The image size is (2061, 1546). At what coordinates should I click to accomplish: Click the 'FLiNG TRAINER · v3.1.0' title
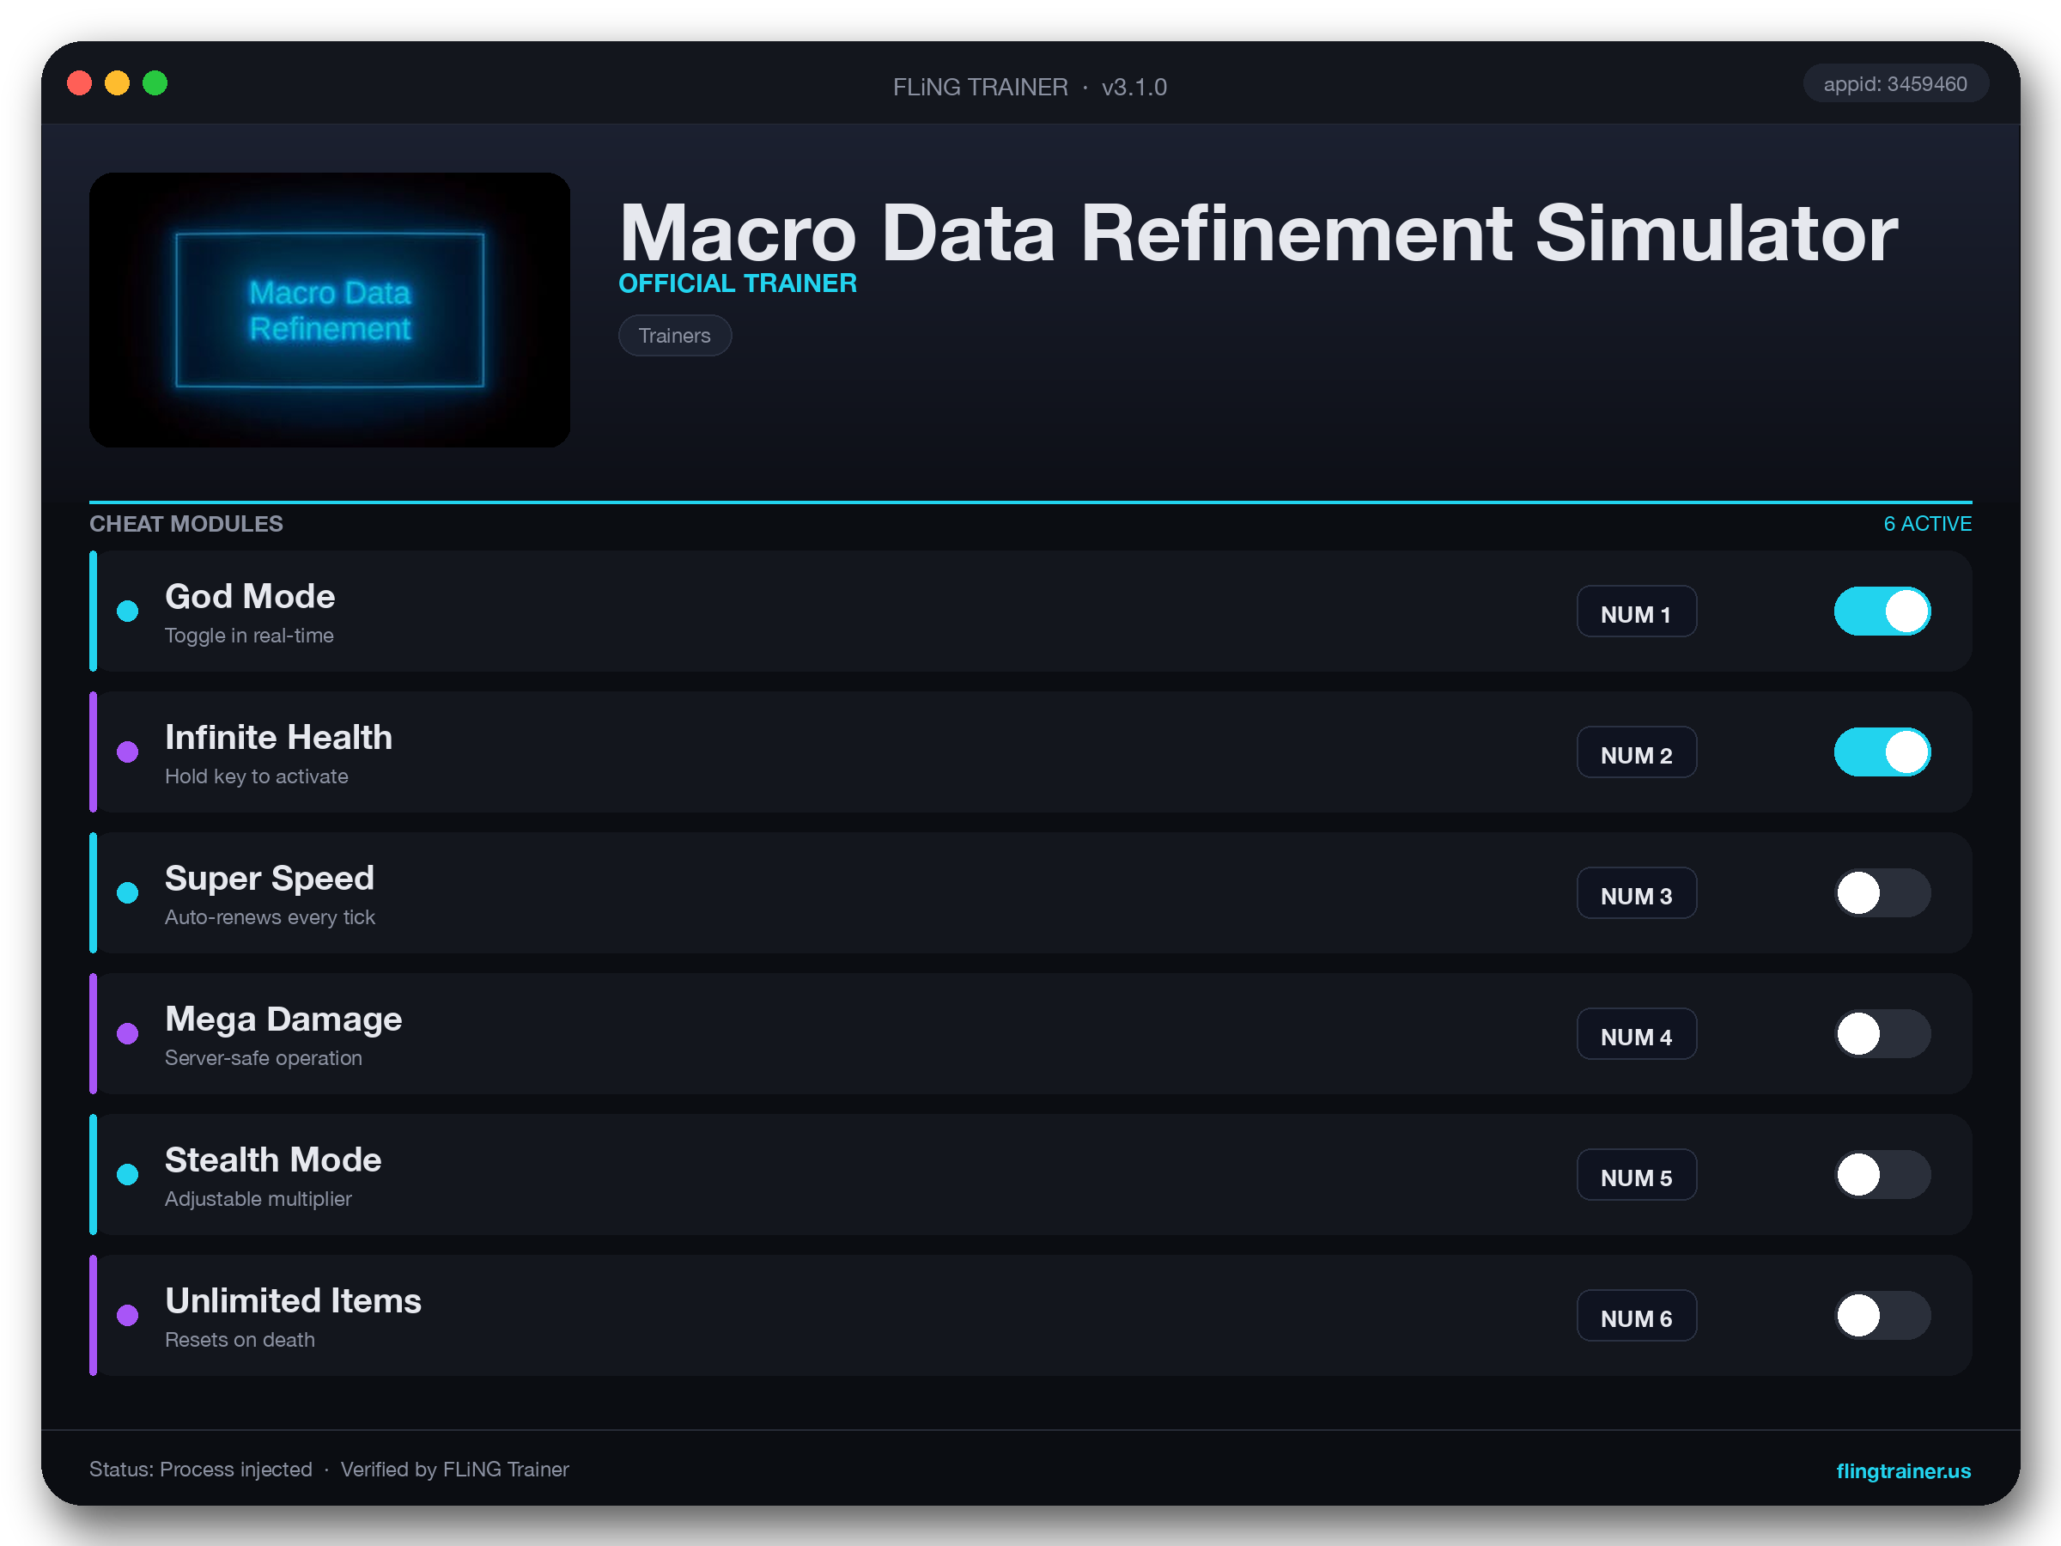1030,87
